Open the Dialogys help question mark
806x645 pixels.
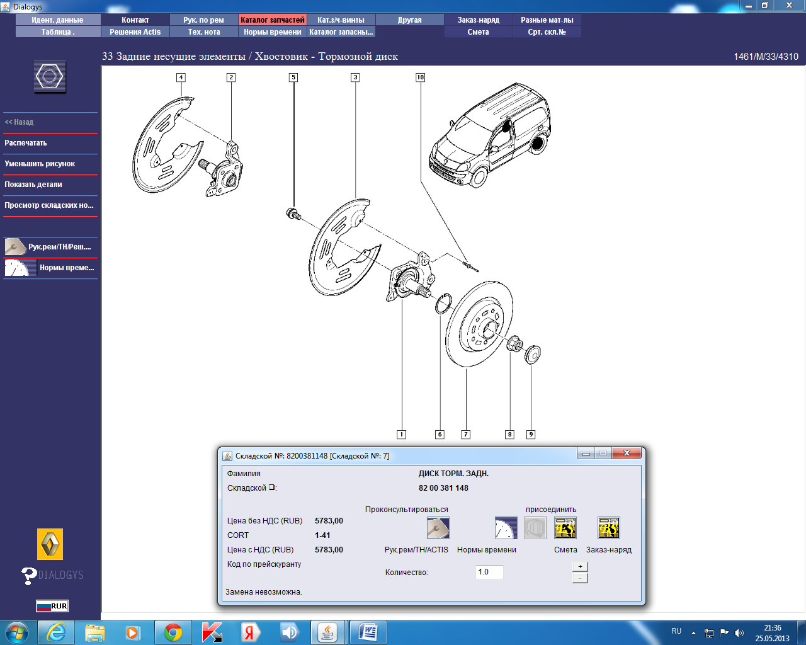click(29, 575)
